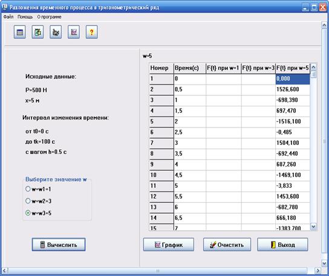This screenshot has height=276, width=329.
Task: Select the highlighted 0,000 table cell
Action: pyautogui.click(x=293, y=79)
